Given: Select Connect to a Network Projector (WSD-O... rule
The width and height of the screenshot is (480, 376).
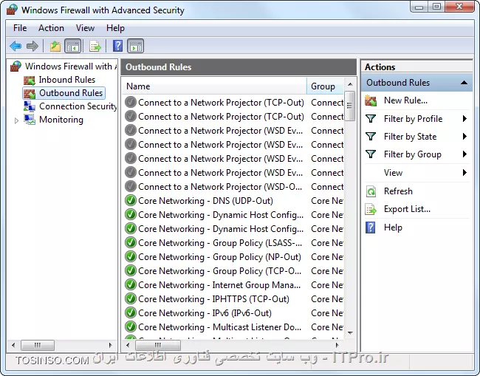Looking at the screenshot, I should click(x=220, y=187).
